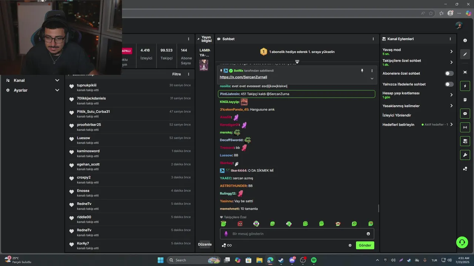Open Sohbet panel three-dot menu
Screen dimensions: 474x266
tap(373, 39)
